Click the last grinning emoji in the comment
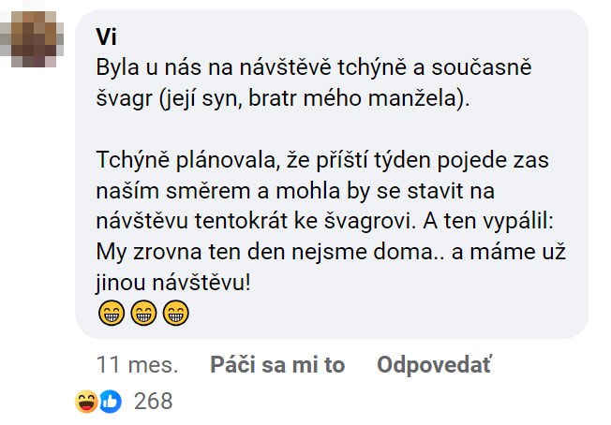 coord(175,314)
